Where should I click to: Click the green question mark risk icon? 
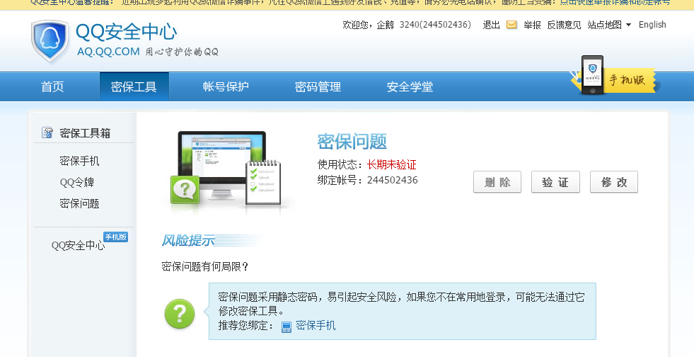[179, 314]
